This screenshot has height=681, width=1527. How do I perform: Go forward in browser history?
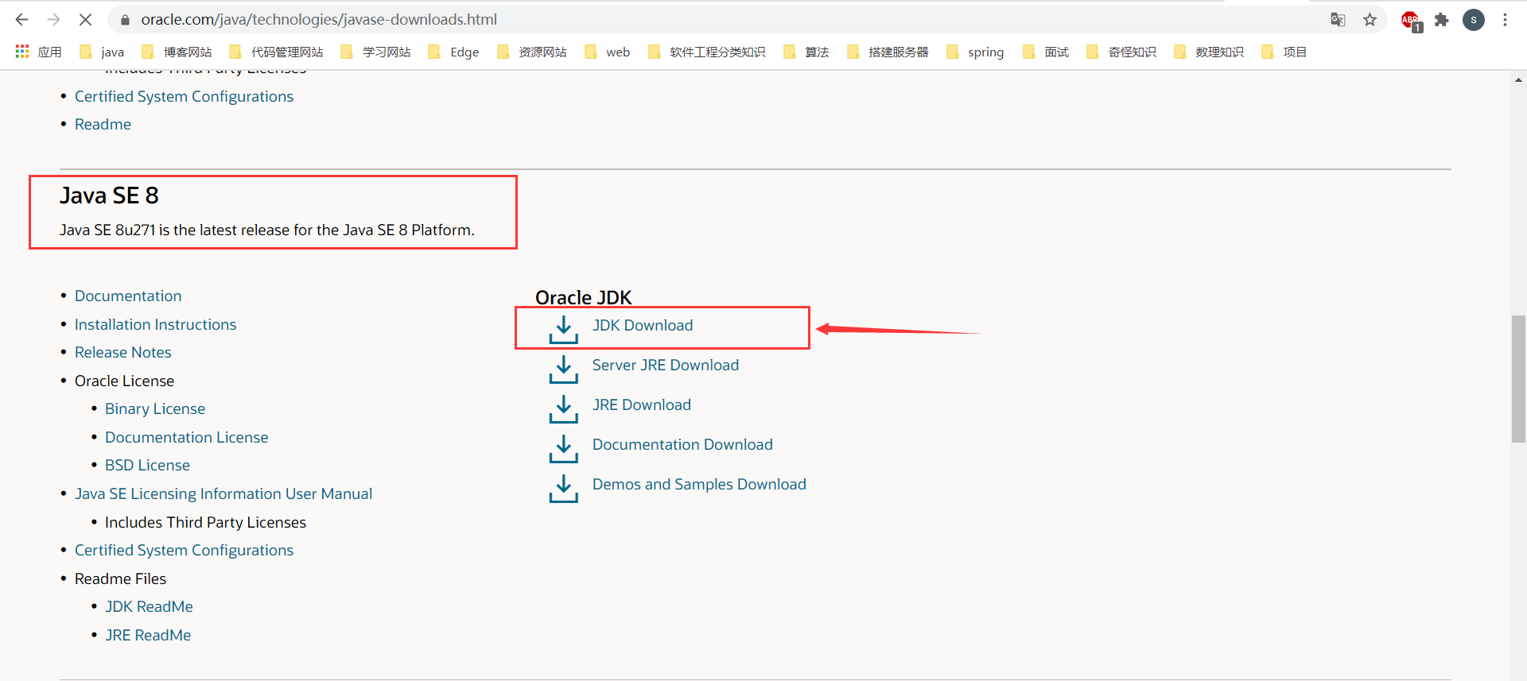[x=54, y=20]
